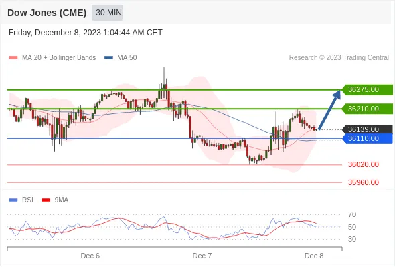Click the 35960.00 support level label
Image resolution: width=395 pixels, height=267 pixels.
point(364,182)
